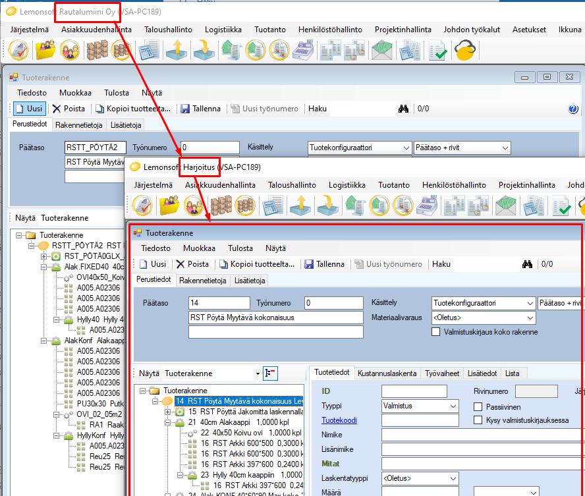Click Tallenna button in Harjoitus Tuoterakenne window

[325, 264]
